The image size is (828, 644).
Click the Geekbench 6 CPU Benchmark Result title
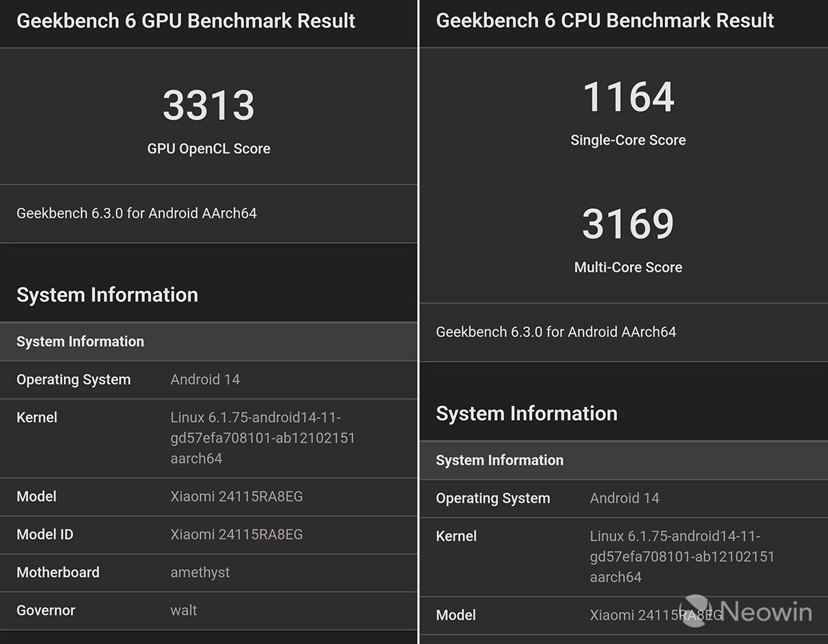(x=605, y=21)
